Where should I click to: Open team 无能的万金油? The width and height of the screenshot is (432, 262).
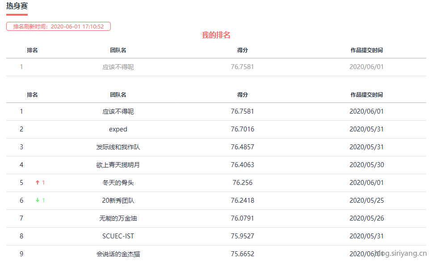118,218
